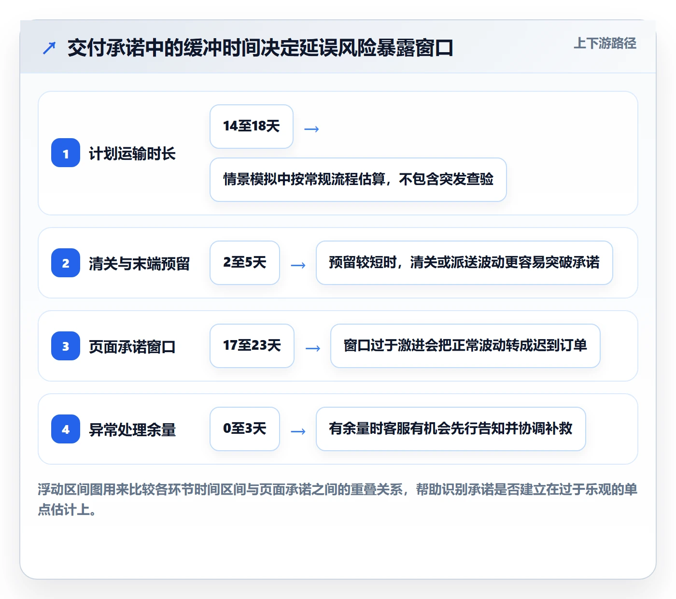Click the step 3 number badge

66,346
